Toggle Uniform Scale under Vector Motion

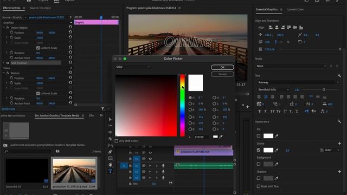[38, 48]
